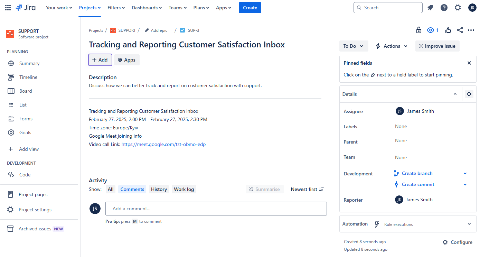Watch the issue via the eye icon

[430, 30]
